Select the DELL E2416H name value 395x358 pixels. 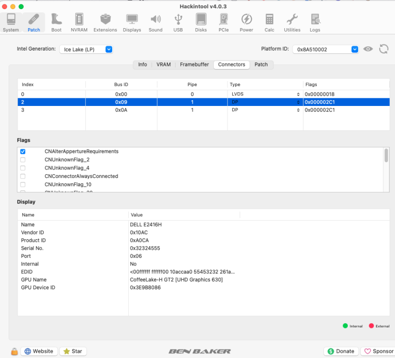[x=146, y=225]
